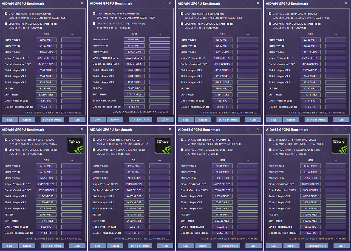Click Memory Copy value 1200.7 GB/s
The width and height of the screenshot is (351, 251).
[134, 52]
